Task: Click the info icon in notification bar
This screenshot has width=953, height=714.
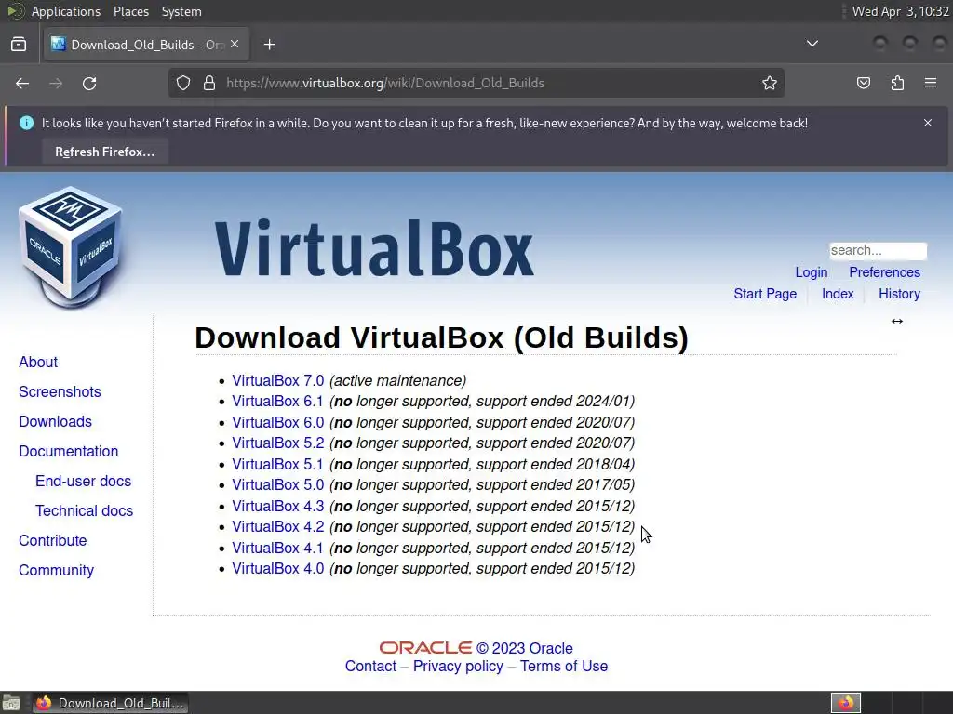Action: [x=26, y=123]
